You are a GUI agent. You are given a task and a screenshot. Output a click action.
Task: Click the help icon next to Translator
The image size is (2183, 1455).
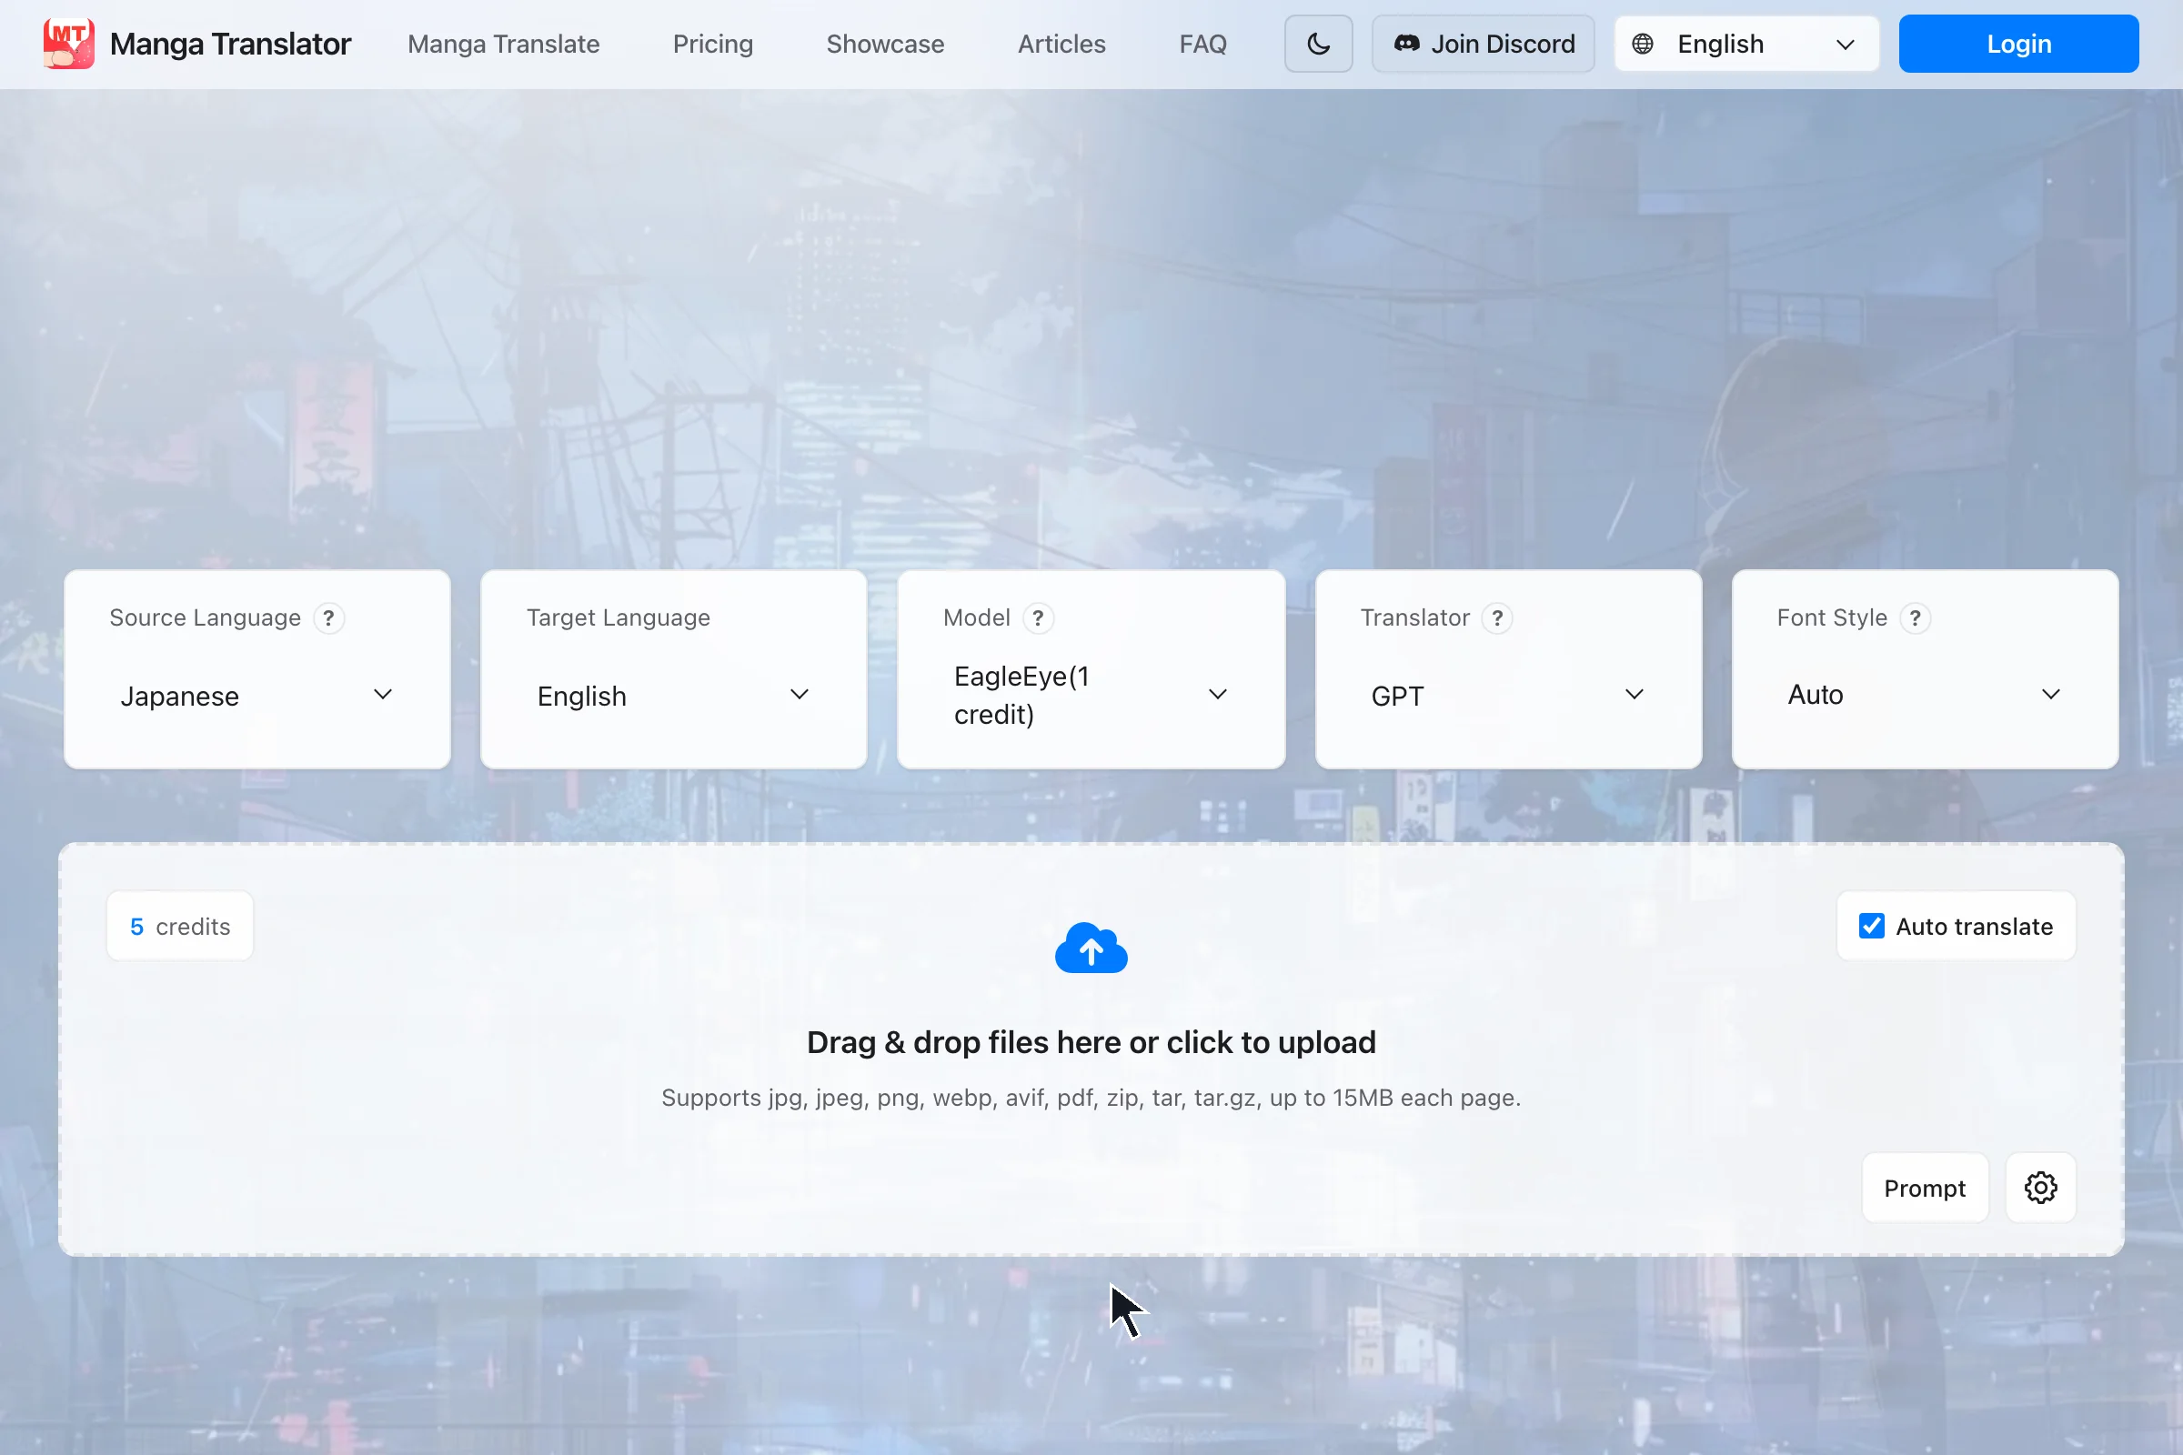(x=1497, y=618)
